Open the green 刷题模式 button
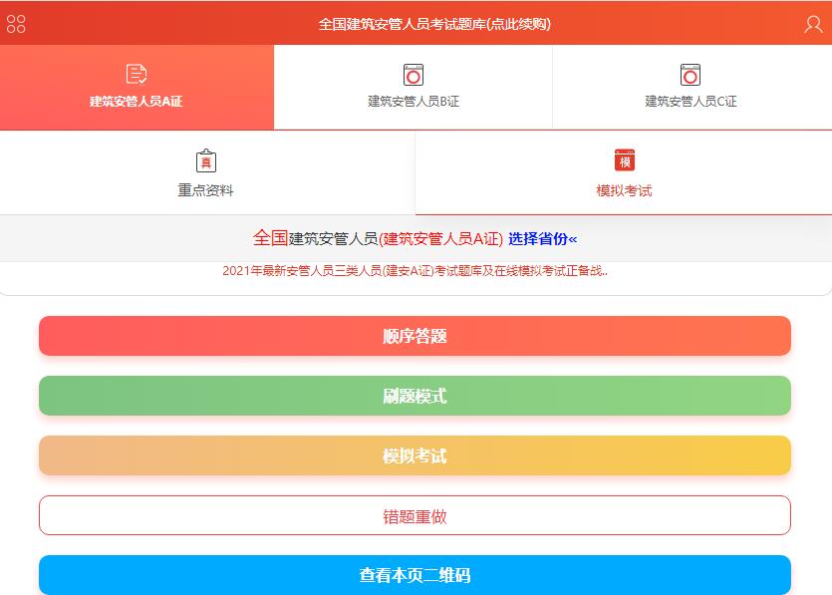This screenshot has height=595, width=832. click(x=415, y=396)
